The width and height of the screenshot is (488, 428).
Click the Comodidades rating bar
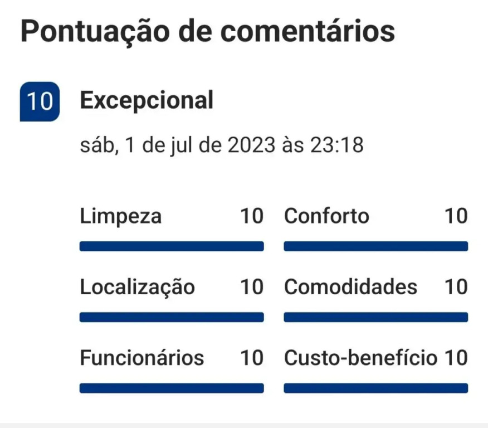pos(375,317)
